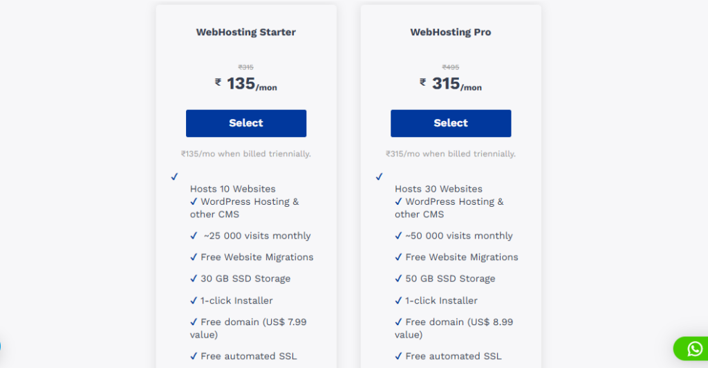Click the ₹135/mon price text

(246, 84)
